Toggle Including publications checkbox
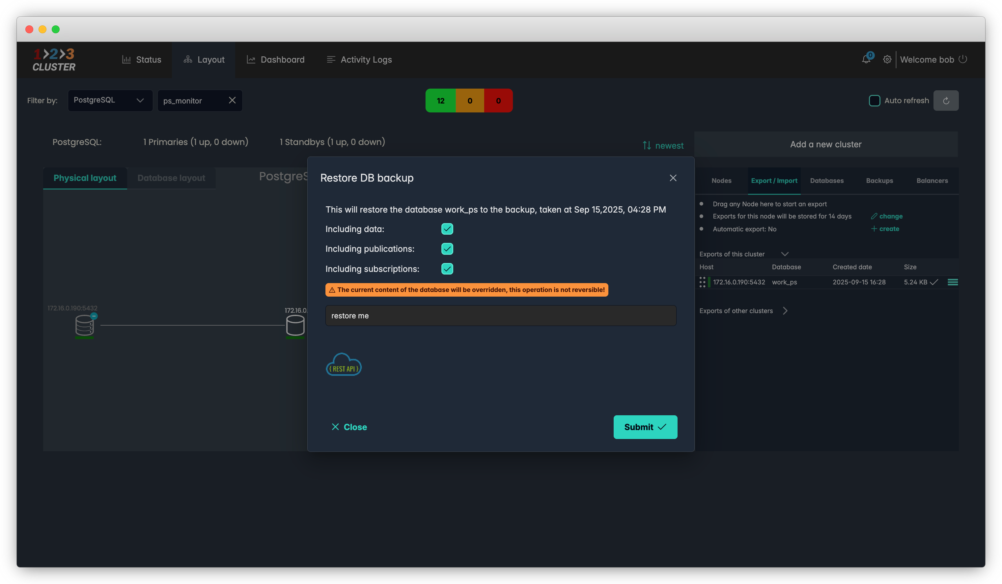1002x584 pixels. (x=447, y=249)
